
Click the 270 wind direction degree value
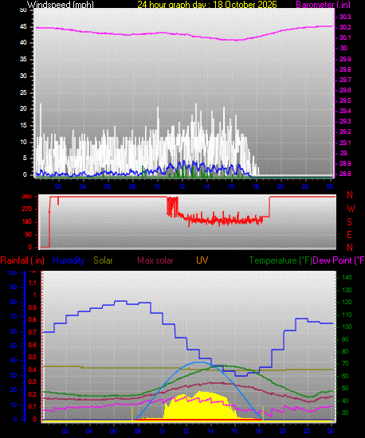click(x=26, y=209)
